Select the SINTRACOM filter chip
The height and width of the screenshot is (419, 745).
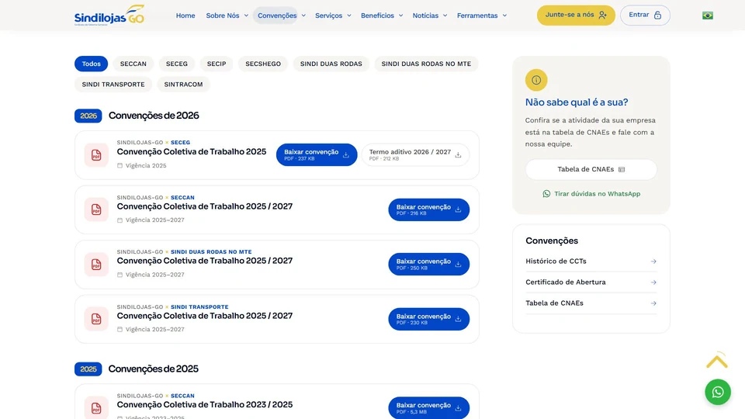(x=183, y=84)
